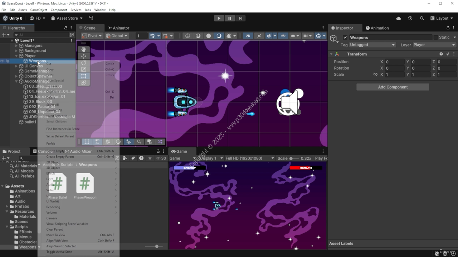Select the Rect tool in Scene toolbar
This screenshot has height=257, width=458.
(x=83, y=76)
